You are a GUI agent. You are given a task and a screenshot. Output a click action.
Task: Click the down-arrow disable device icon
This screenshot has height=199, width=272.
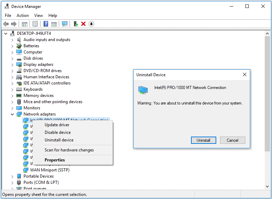point(91,24)
